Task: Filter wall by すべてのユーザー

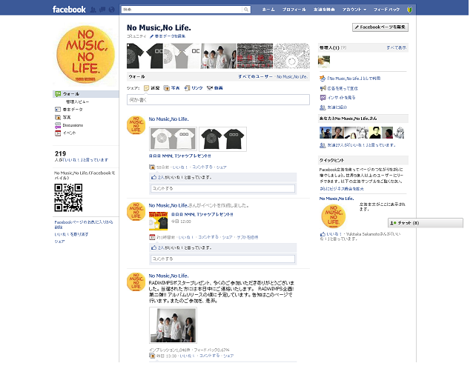Action: tap(255, 76)
